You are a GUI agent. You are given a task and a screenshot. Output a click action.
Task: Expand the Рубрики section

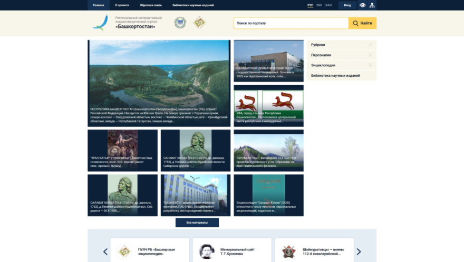[370, 45]
